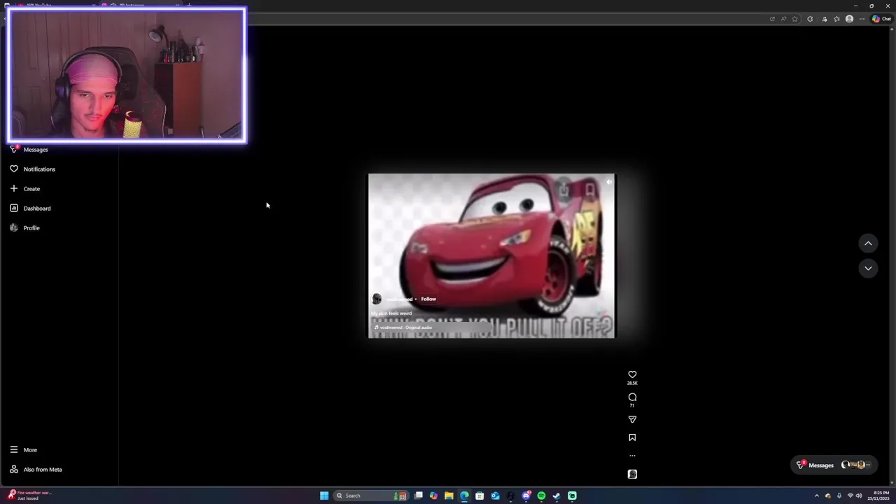896x504 pixels.
Task: Open the Edge browser profile avatar
Action: 850,19
